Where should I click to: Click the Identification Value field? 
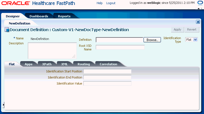tap(107, 83)
